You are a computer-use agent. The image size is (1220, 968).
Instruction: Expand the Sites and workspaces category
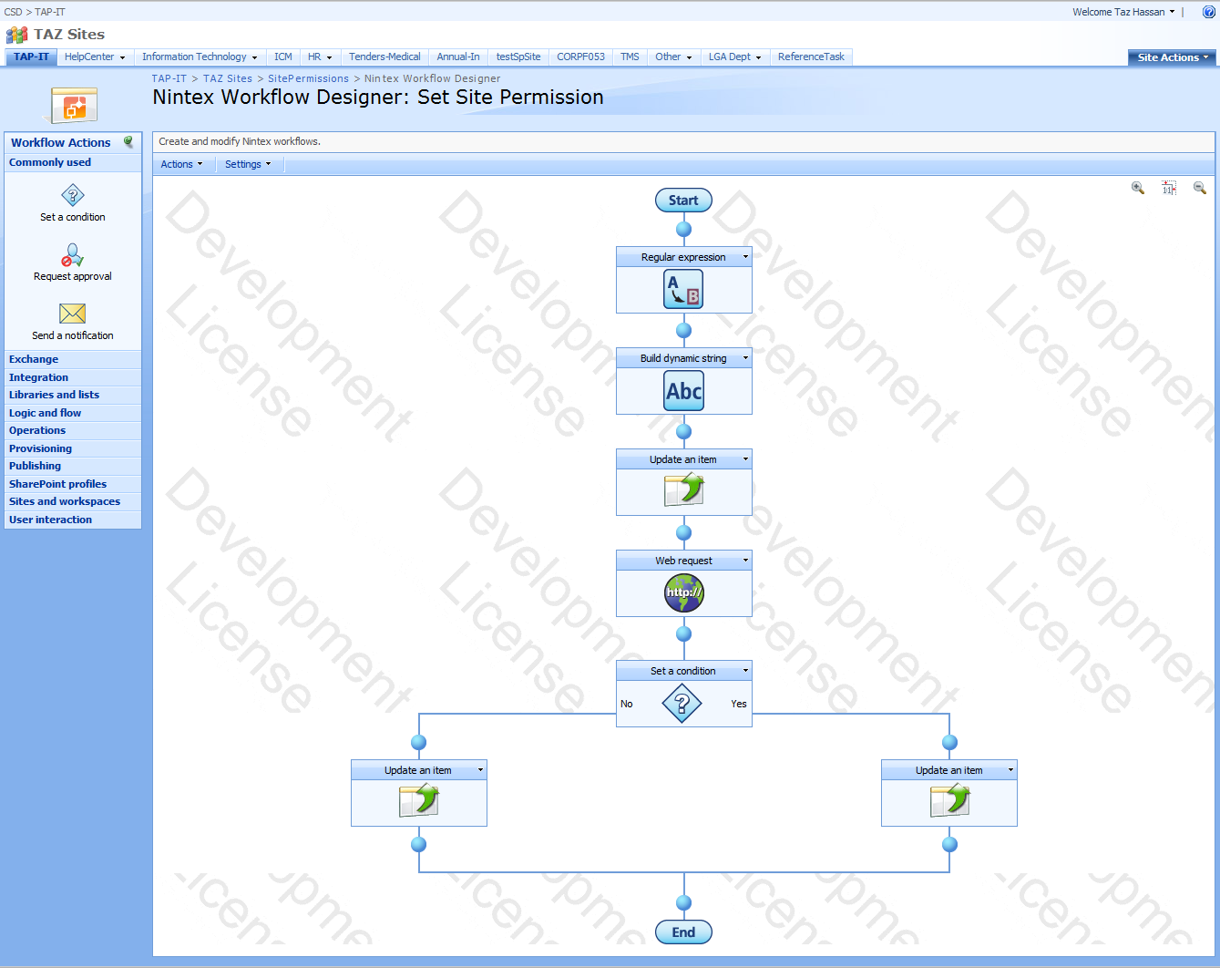73,501
